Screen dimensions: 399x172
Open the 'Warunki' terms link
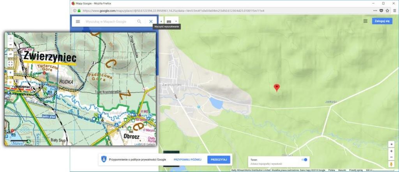342,170
